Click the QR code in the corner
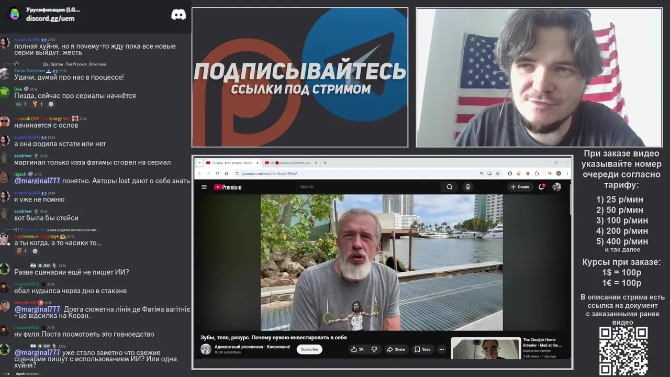The height and width of the screenshot is (377, 670). coord(623,350)
